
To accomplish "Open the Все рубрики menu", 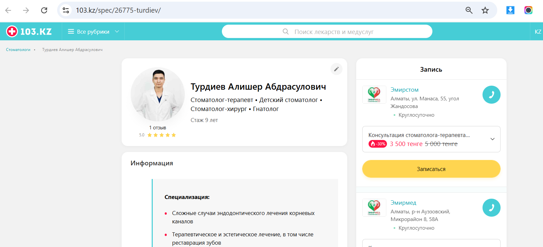I will 93,32.
